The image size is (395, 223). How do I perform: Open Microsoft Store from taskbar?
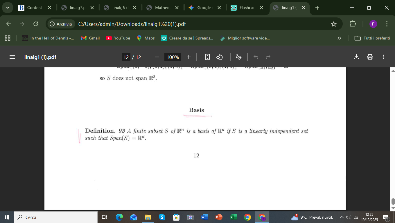tap(176, 217)
